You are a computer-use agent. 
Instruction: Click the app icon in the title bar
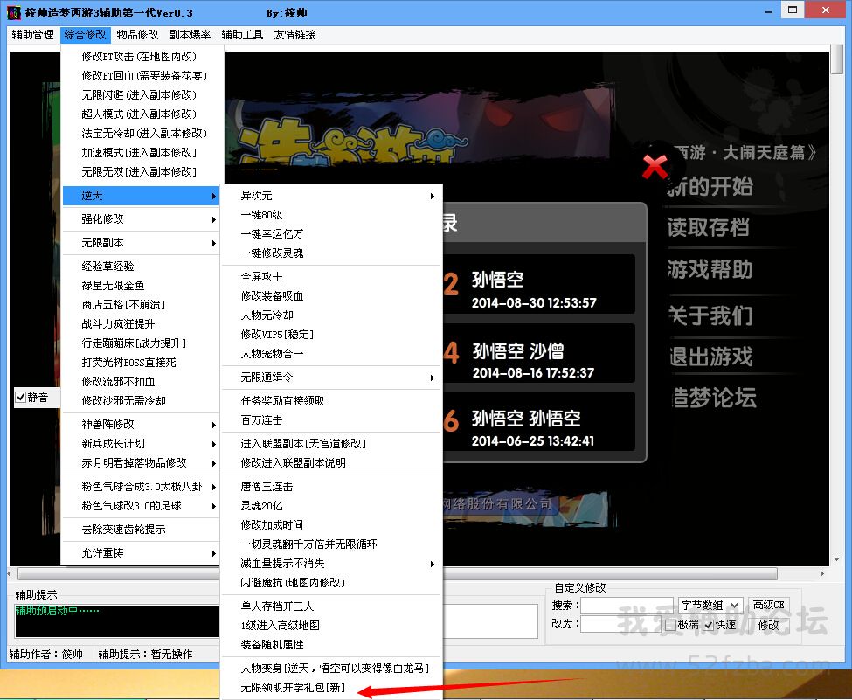click(13, 12)
